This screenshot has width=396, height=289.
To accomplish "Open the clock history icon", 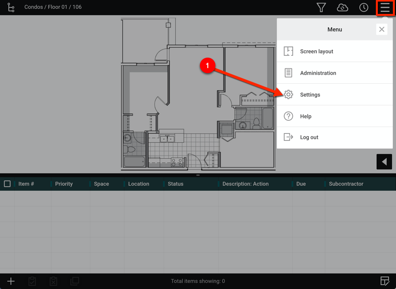I will click(x=364, y=7).
